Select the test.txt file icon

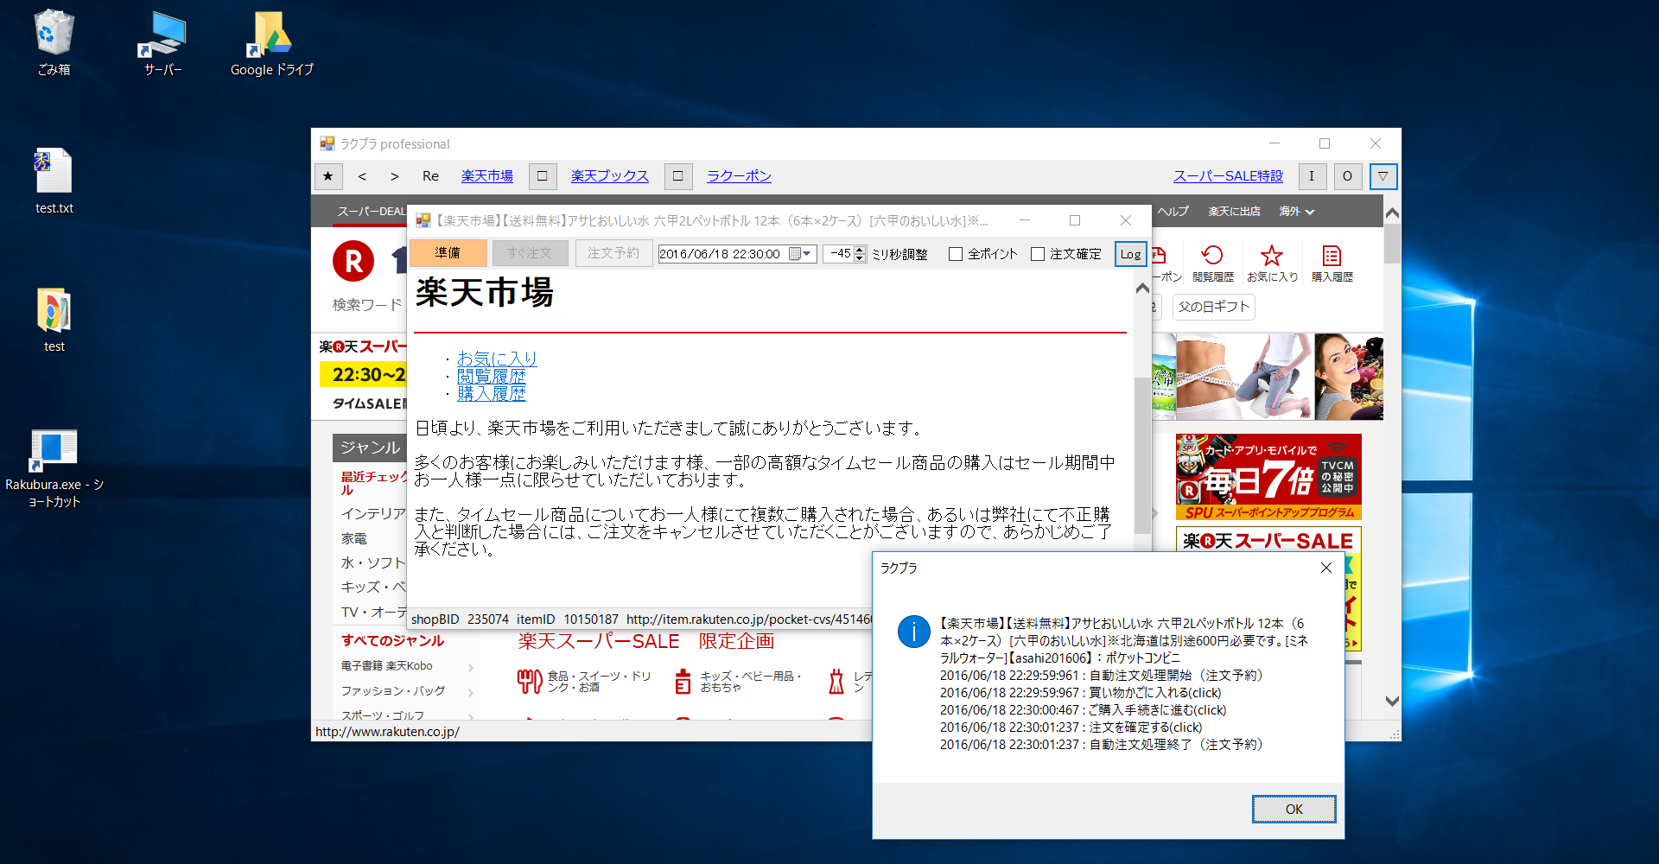point(54,181)
